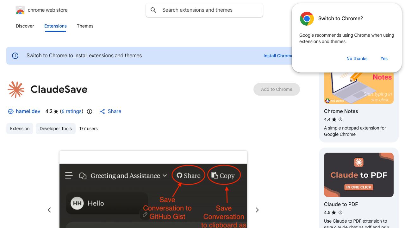Open the ClaudeSave screenshot preview image
Screen dimensions: 405x228
(153, 189)
